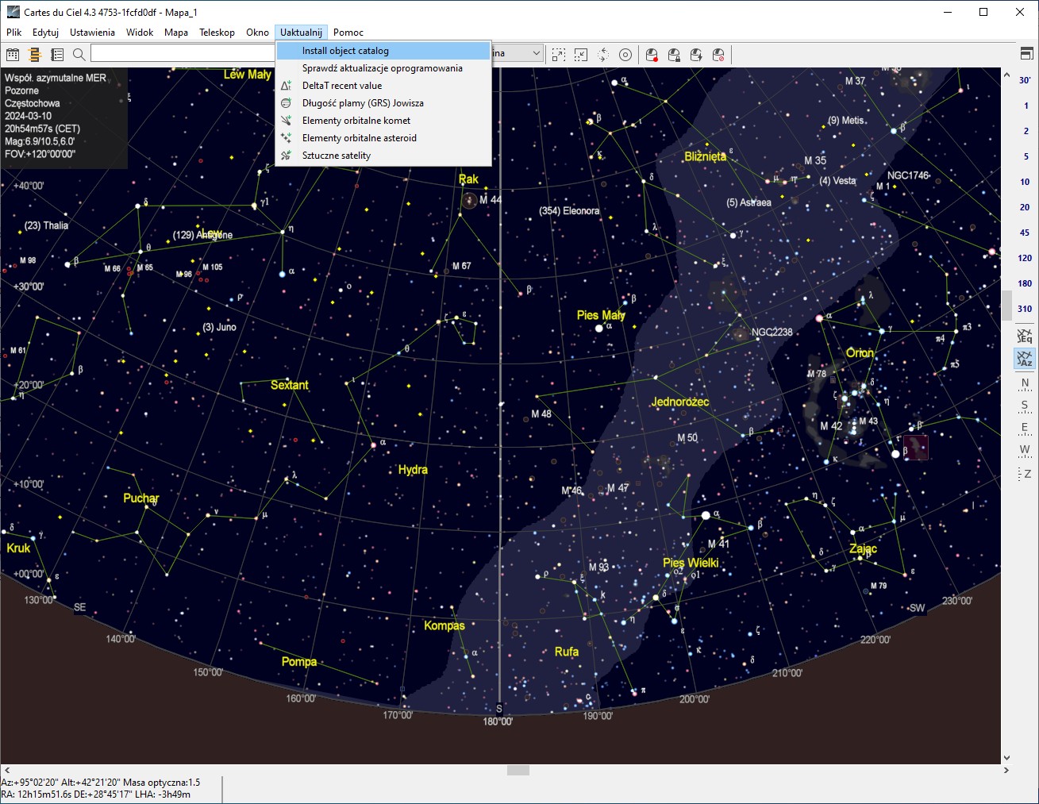Set field of view to 45 degrees
The width and height of the screenshot is (1039, 804).
point(1025,233)
